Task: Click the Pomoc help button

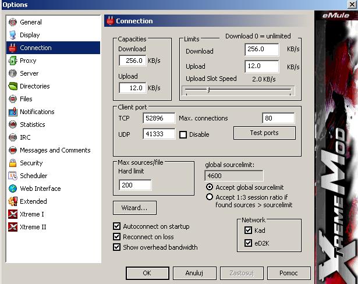Action: (289, 273)
